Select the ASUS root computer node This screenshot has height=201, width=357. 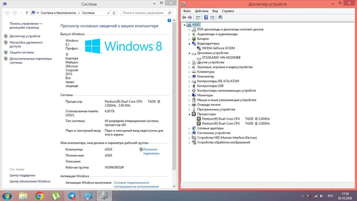(x=193, y=25)
